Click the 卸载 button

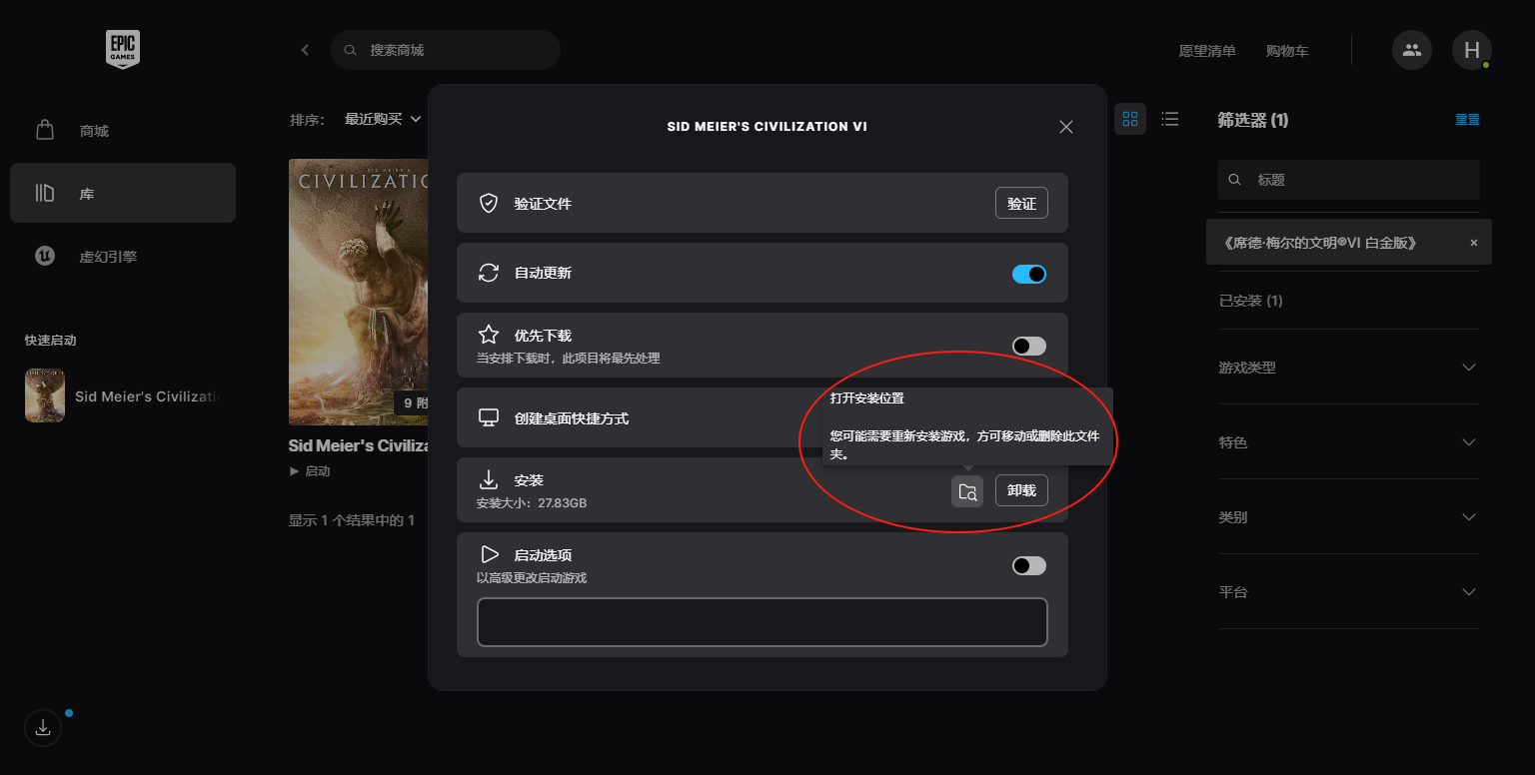point(1021,490)
